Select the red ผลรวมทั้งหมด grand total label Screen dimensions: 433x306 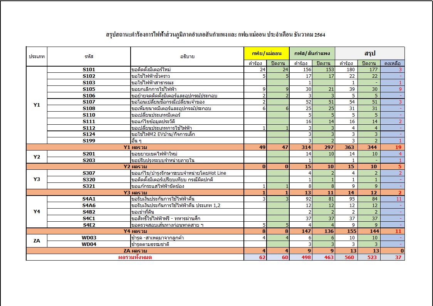pos(135,257)
